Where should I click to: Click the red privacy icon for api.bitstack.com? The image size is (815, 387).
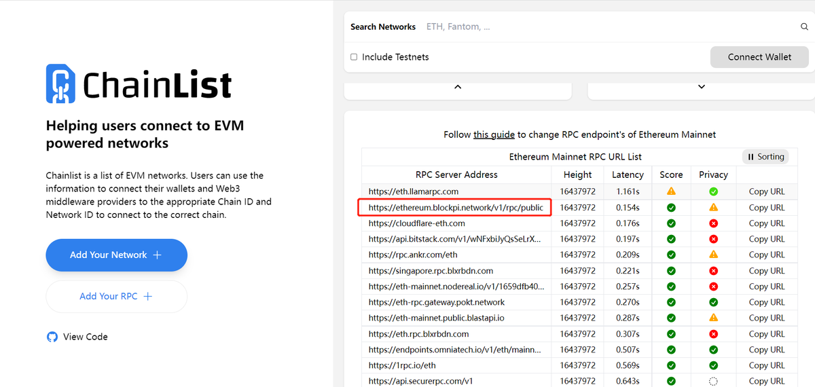[x=713, y=239]
